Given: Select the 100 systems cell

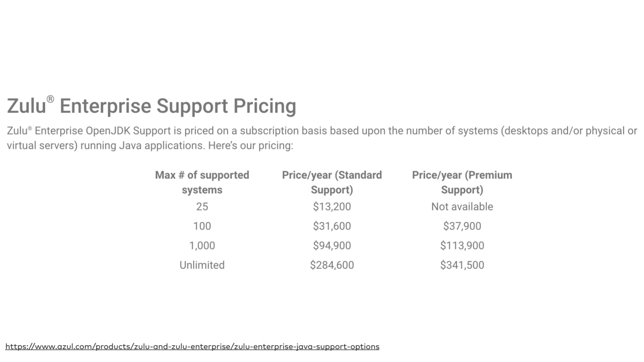Looking at the screenshot, I should pos(202,226).
